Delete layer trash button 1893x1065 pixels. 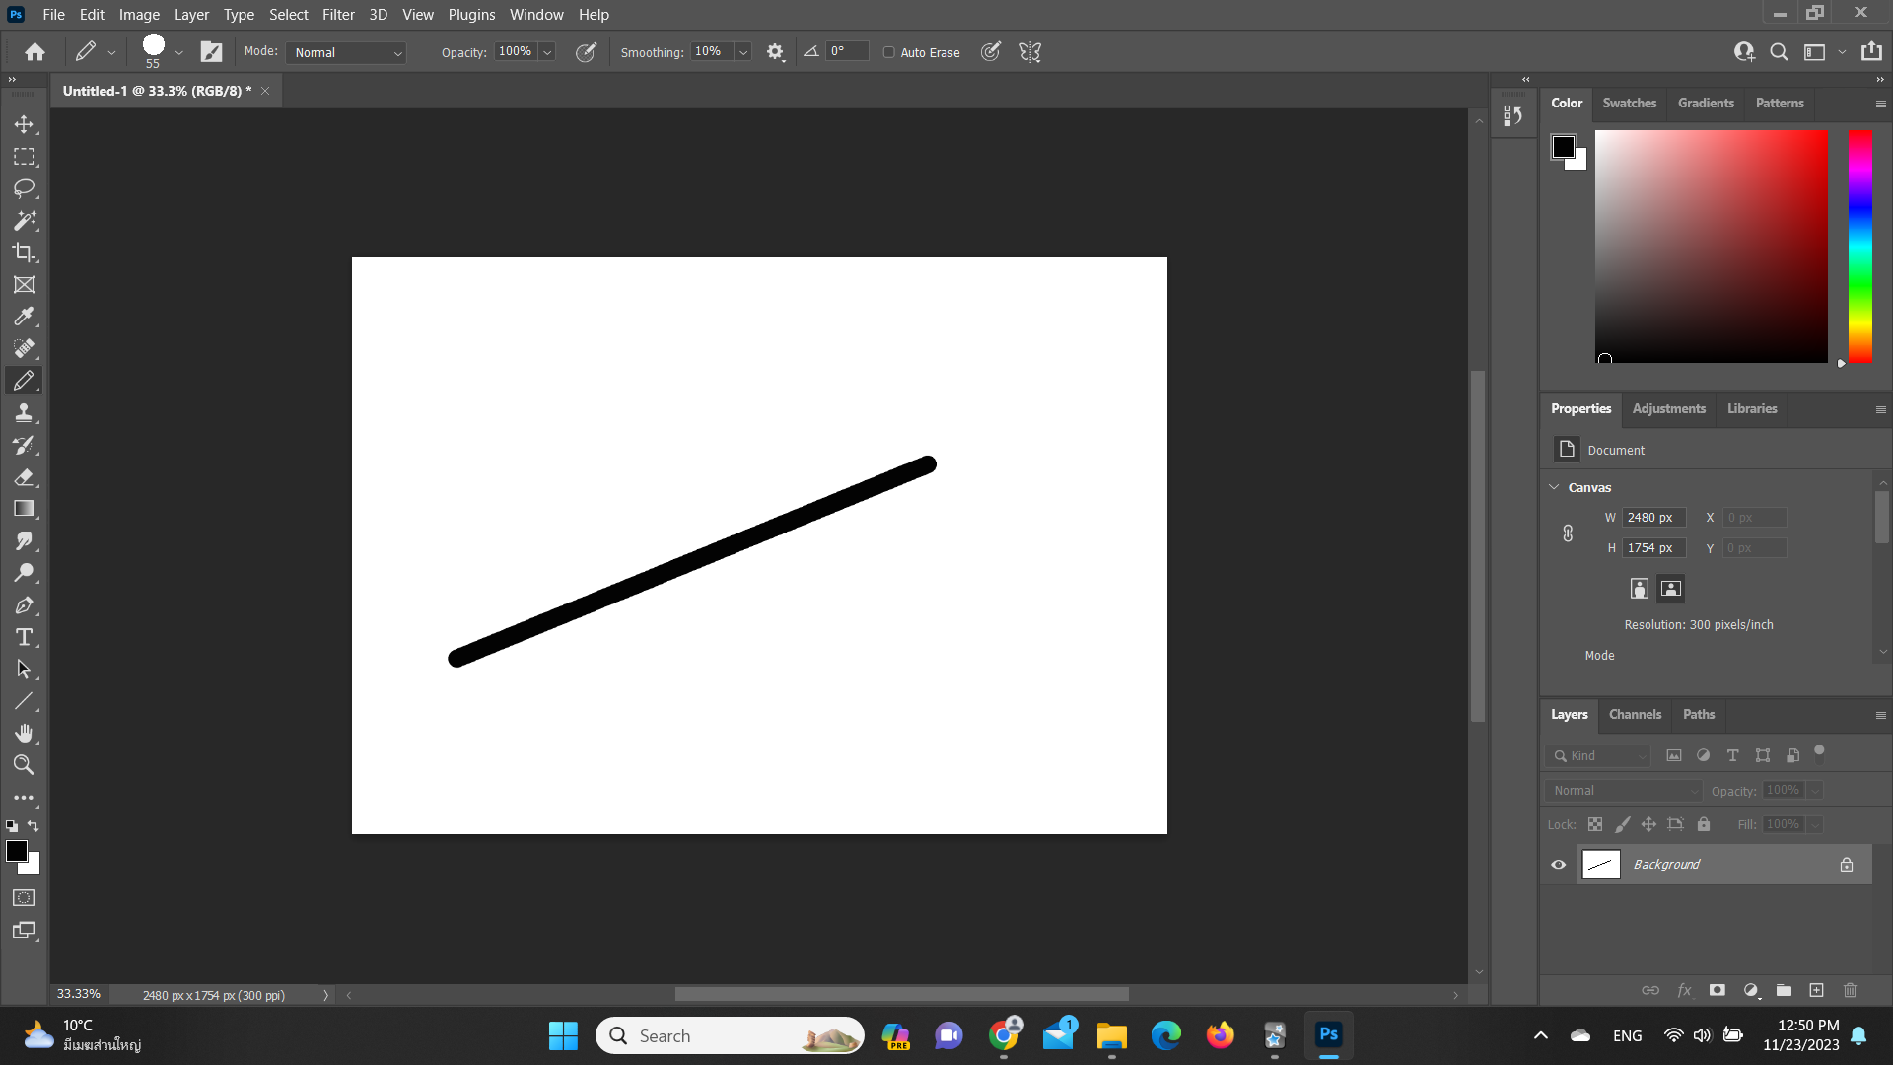tap(1850, 990)
